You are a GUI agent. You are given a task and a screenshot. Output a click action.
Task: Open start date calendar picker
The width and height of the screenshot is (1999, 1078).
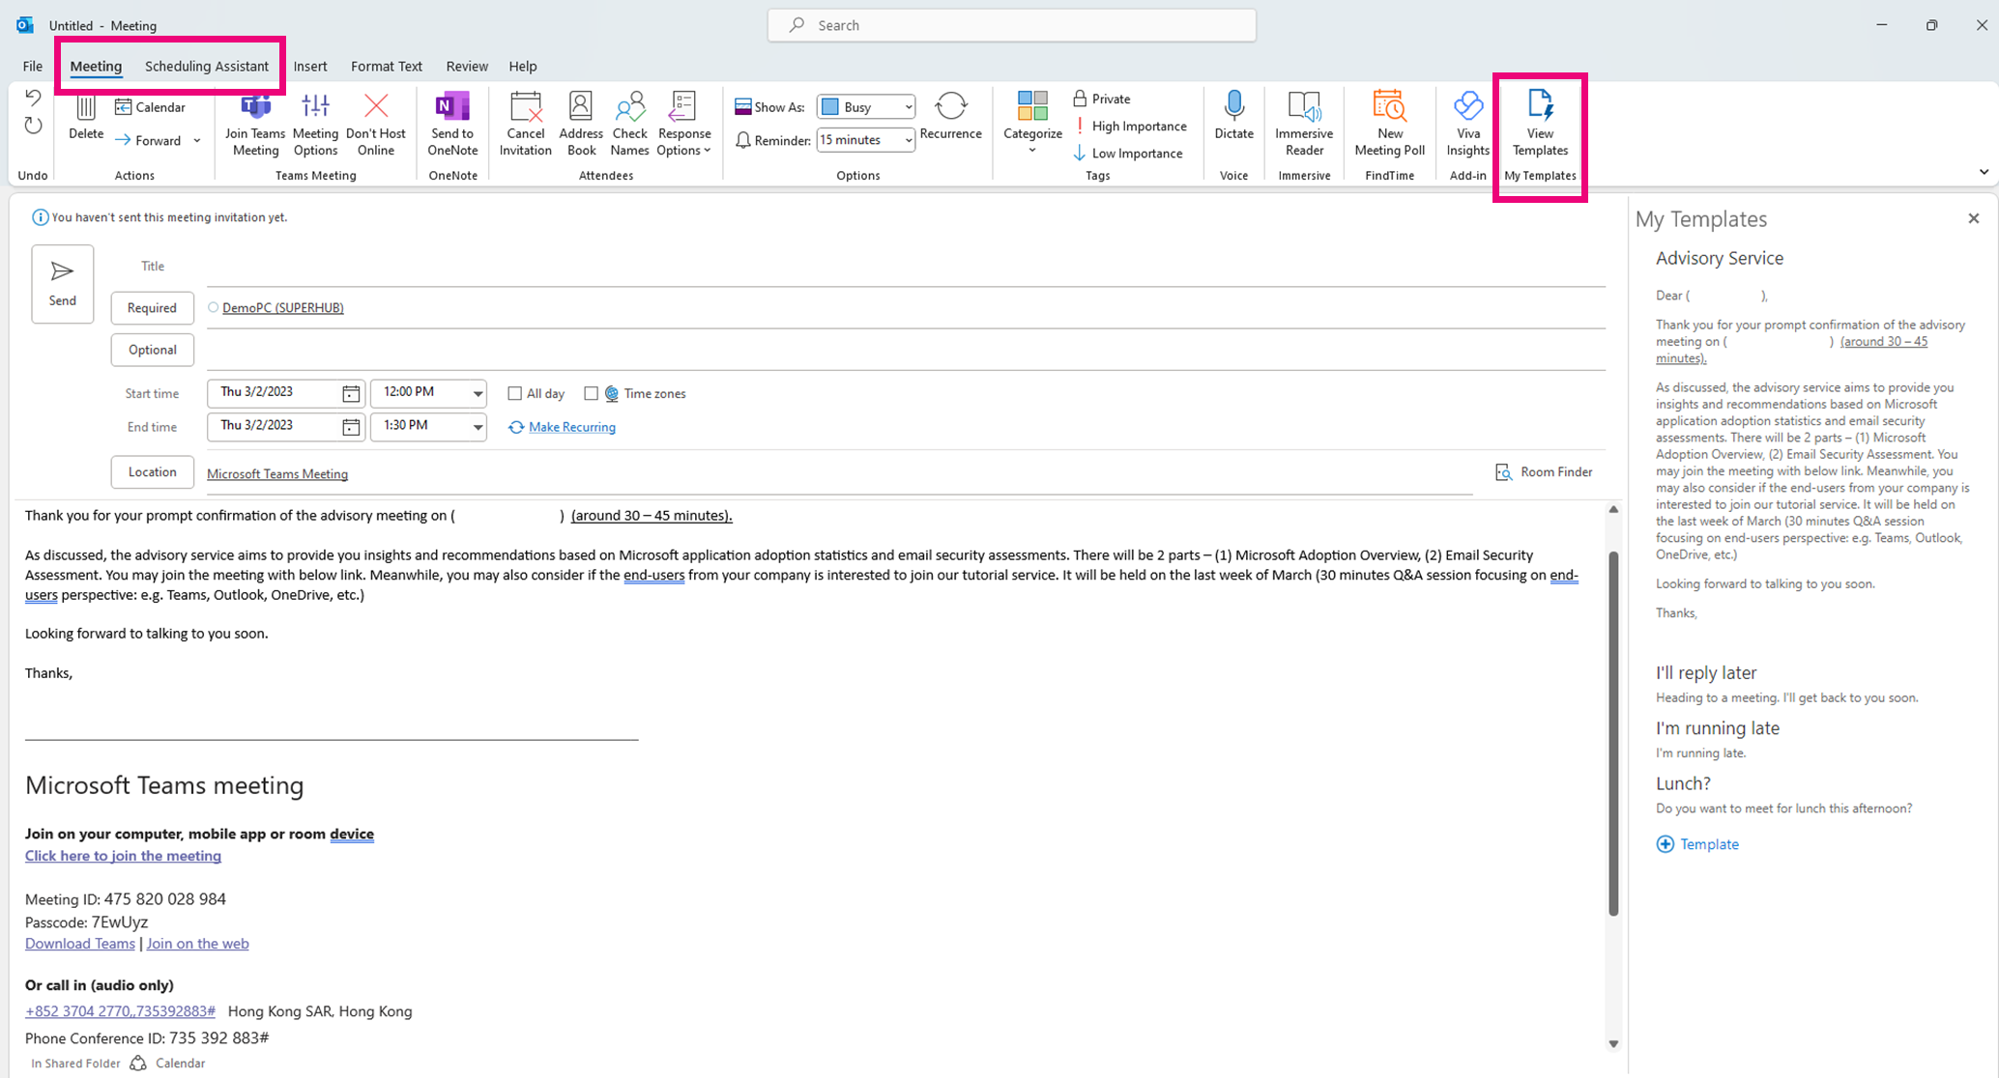(351, 393)
